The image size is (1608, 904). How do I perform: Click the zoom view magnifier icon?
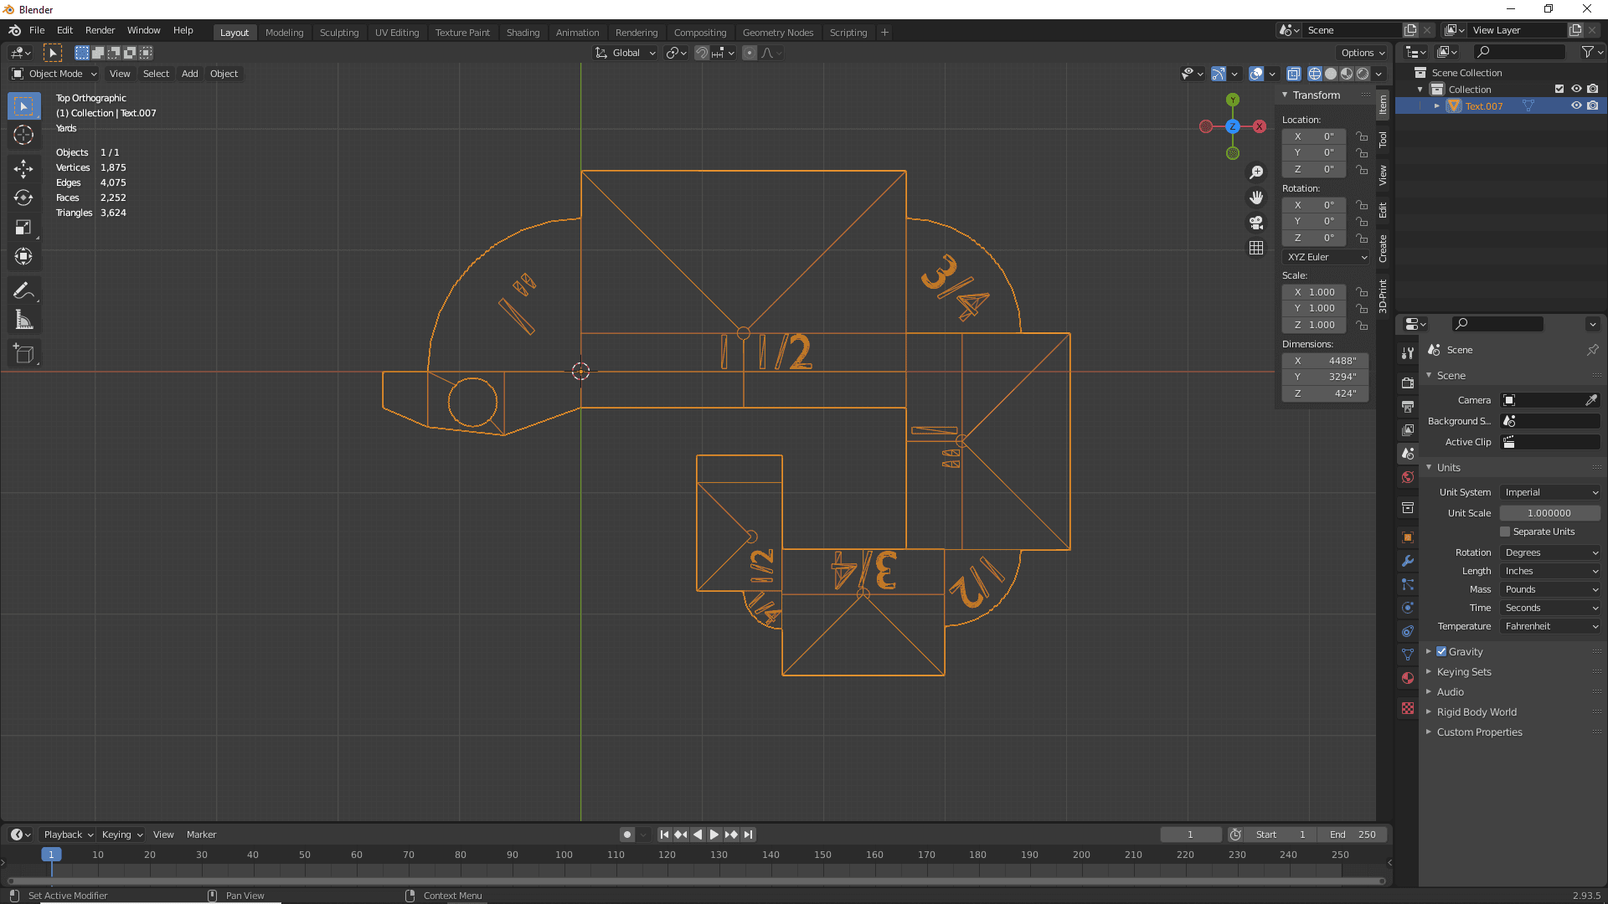point(1256,172)
